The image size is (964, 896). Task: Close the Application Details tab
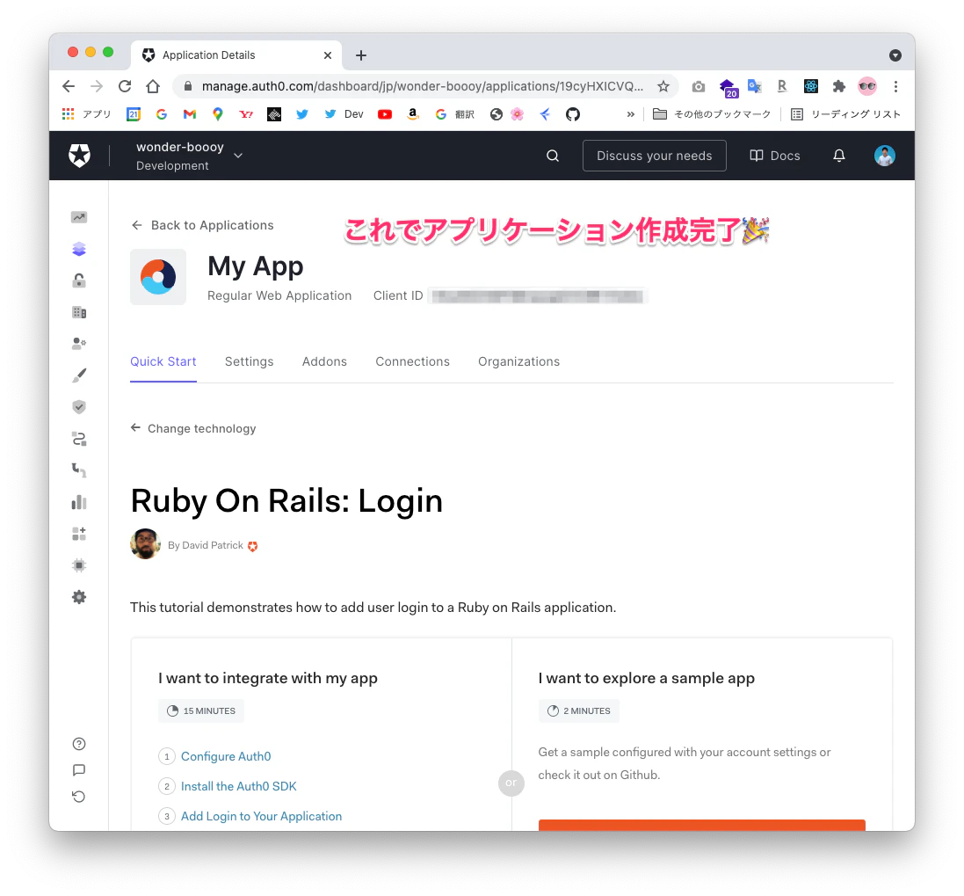coord(328,55)
